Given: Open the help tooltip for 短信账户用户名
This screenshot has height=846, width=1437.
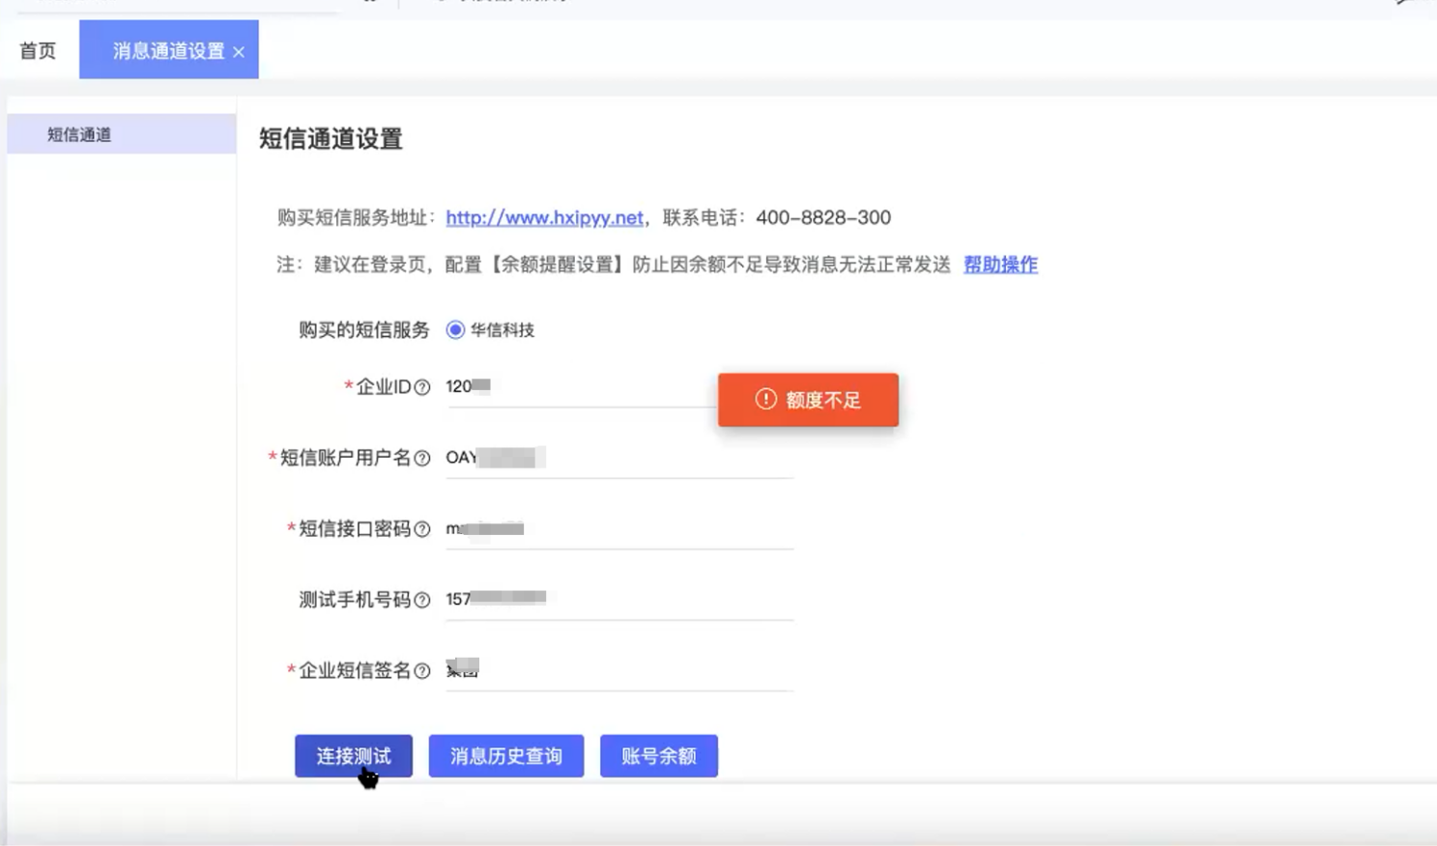Looking at the screenshot, I should tap(422, 459).
